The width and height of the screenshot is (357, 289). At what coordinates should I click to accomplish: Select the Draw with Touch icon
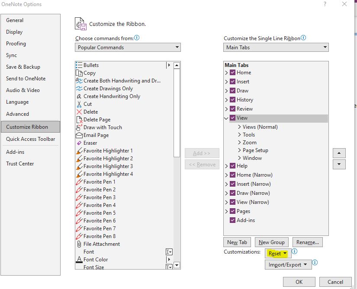[79, 127]
